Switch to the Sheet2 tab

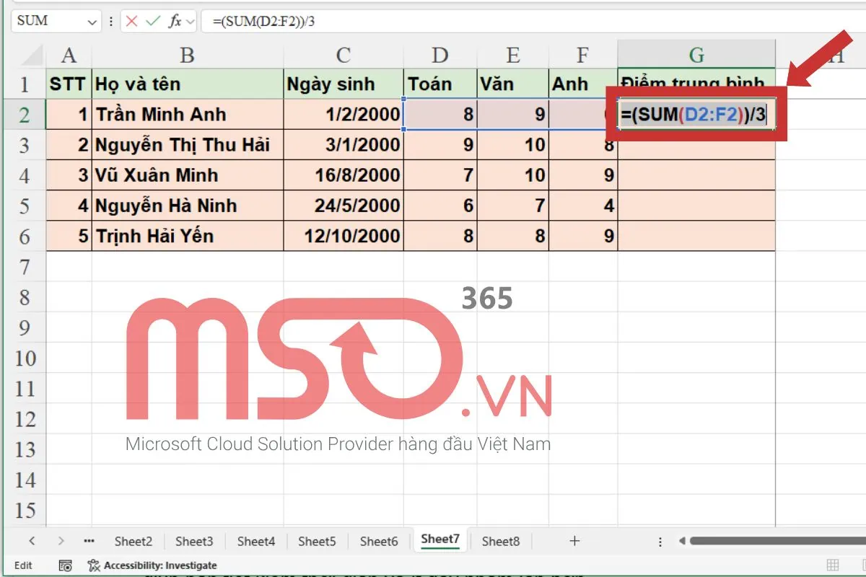pyautogui.click(x=134, y=540)
